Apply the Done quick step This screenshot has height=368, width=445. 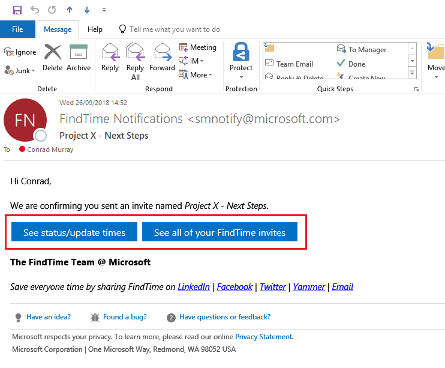tap(351, 64)
